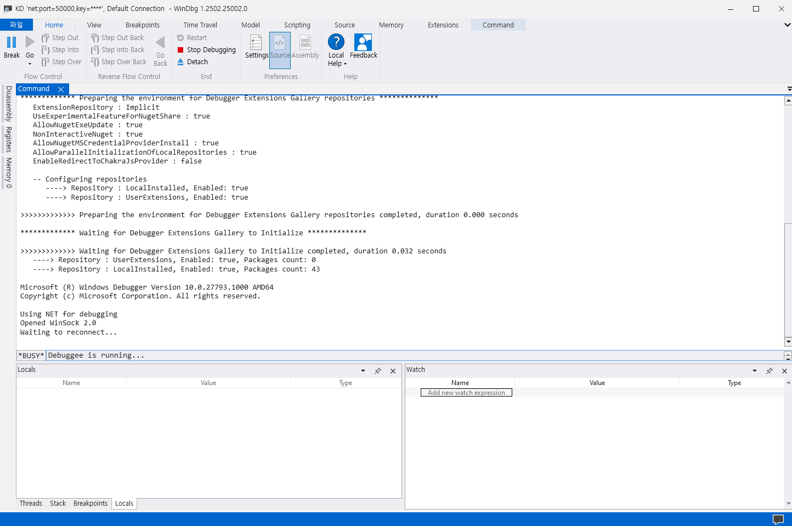The height and width of the screenshot is (526, 792).
Task: Click Locals Name column header
Action: coord(71,383)
